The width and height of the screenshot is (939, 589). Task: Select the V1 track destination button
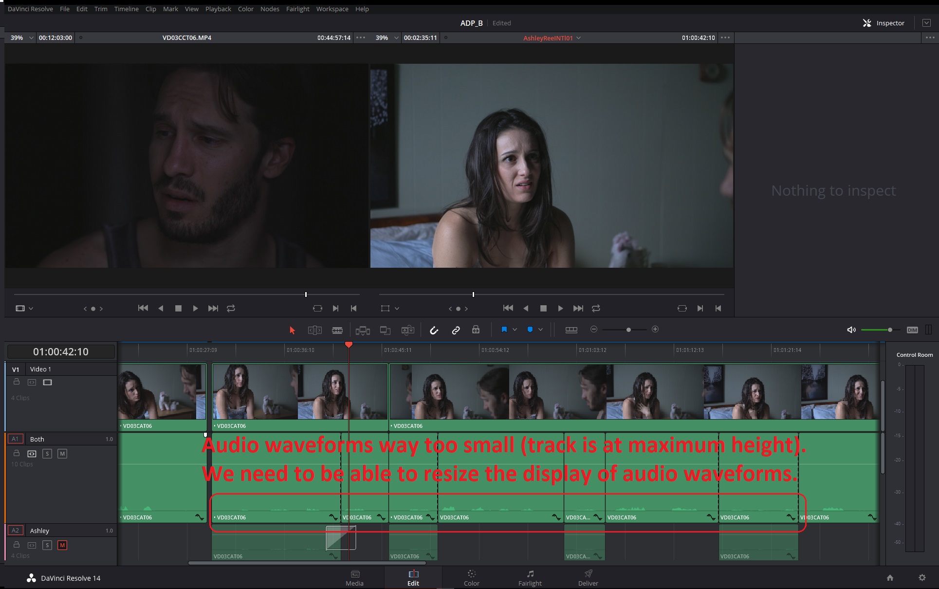coord(16,369)
